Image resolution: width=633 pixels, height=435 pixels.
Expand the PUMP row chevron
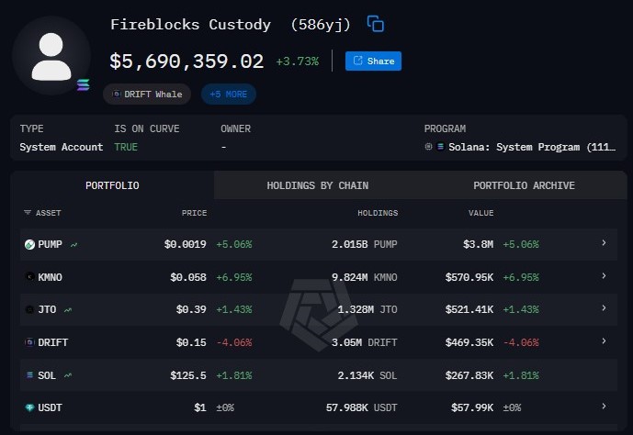604,243
